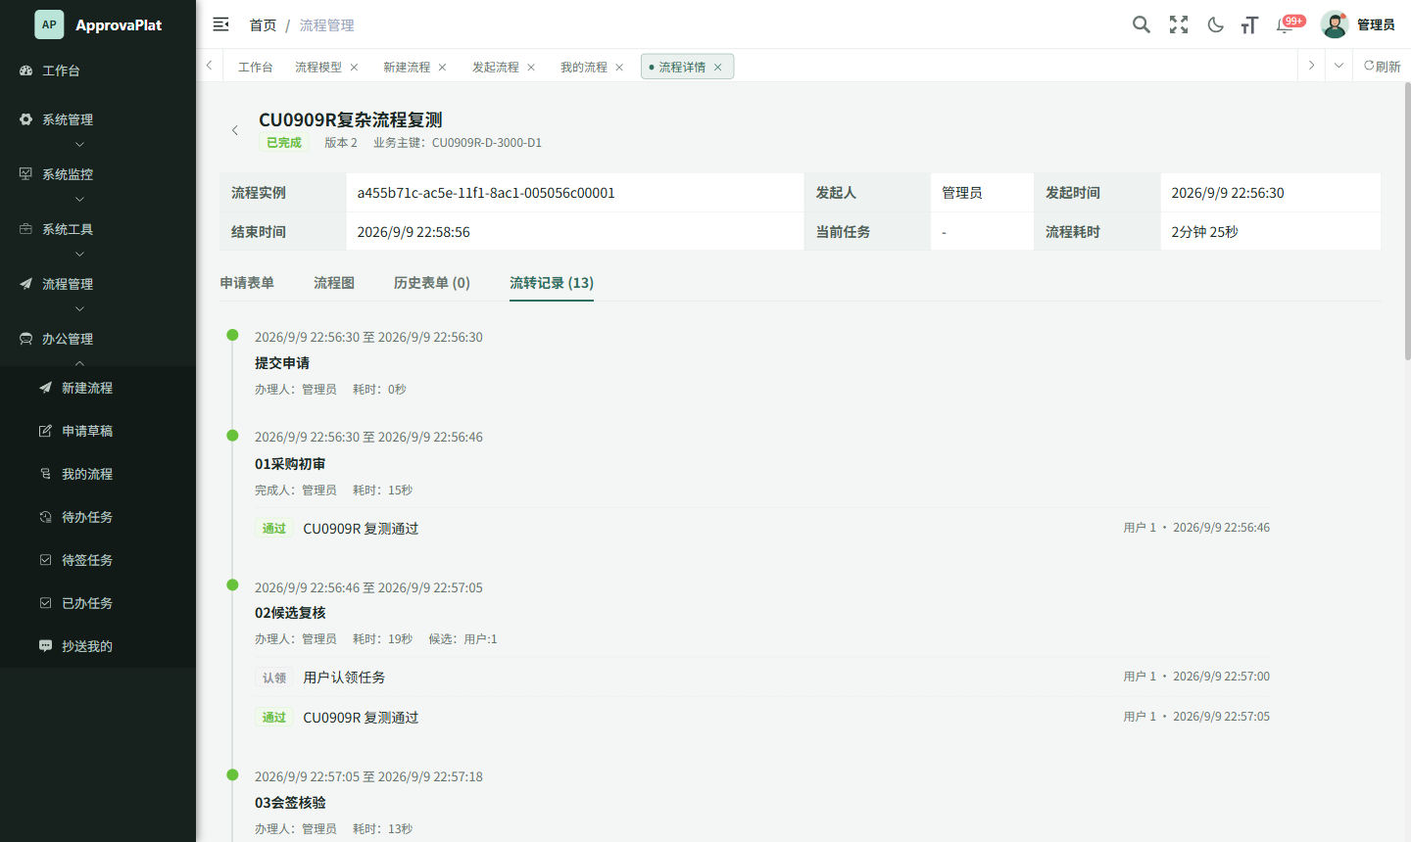Viewport: 1411px width, 842px height.
Task: Click the vertical scrollbar on the right
Action: (x=1407, y=221)
